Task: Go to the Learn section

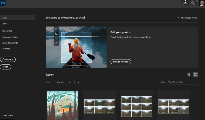Action: (x=4, y=24)
